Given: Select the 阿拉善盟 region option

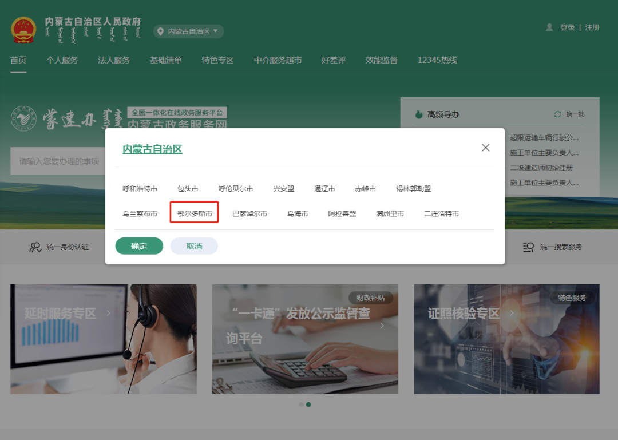Looking at the screenshot, I should point(341,213).
